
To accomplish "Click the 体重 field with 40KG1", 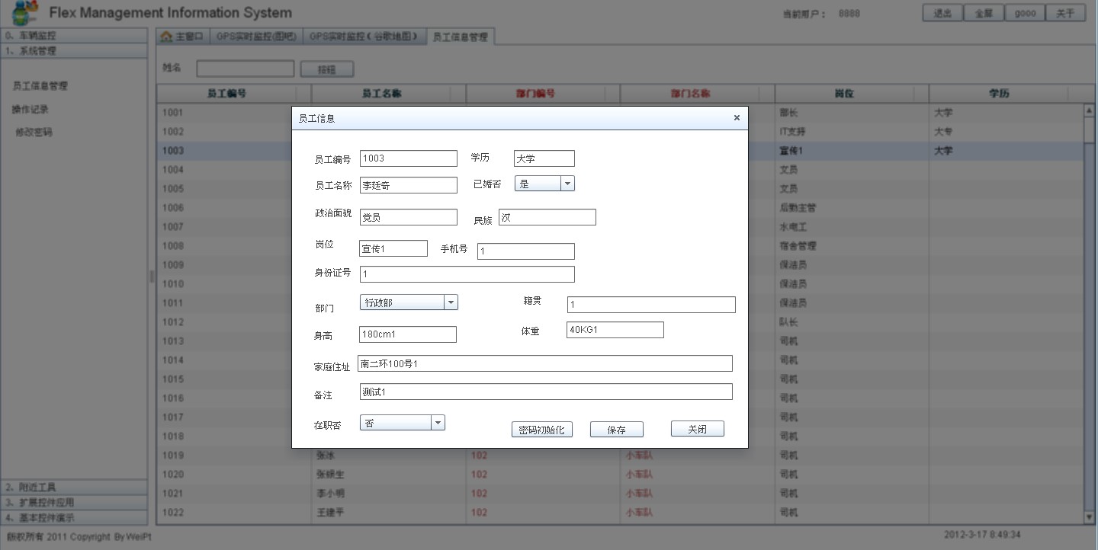I will pyautogui.click(x=615, y=330).
